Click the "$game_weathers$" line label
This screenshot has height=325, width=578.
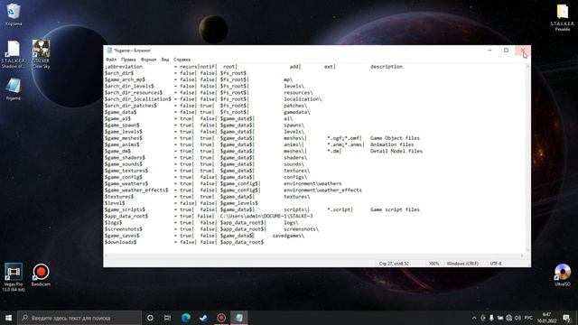126,183
